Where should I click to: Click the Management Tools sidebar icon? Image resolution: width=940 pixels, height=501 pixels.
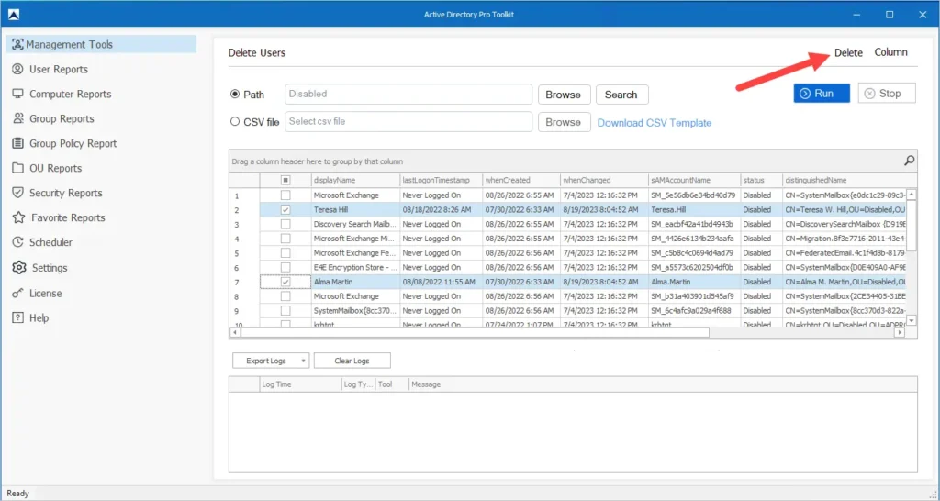point(17,44)
